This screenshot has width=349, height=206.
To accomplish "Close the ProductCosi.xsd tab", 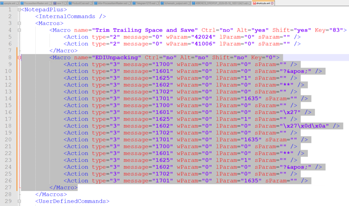I will [91, 3].
